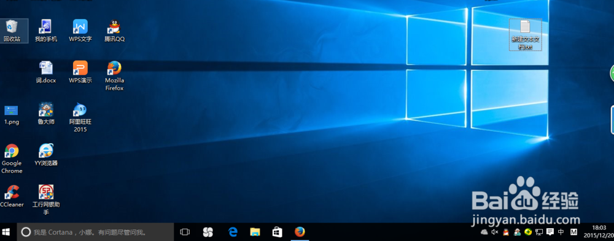Open the Action Center notification icon
This screenshot has width=614, height=241.
(550, 232)
